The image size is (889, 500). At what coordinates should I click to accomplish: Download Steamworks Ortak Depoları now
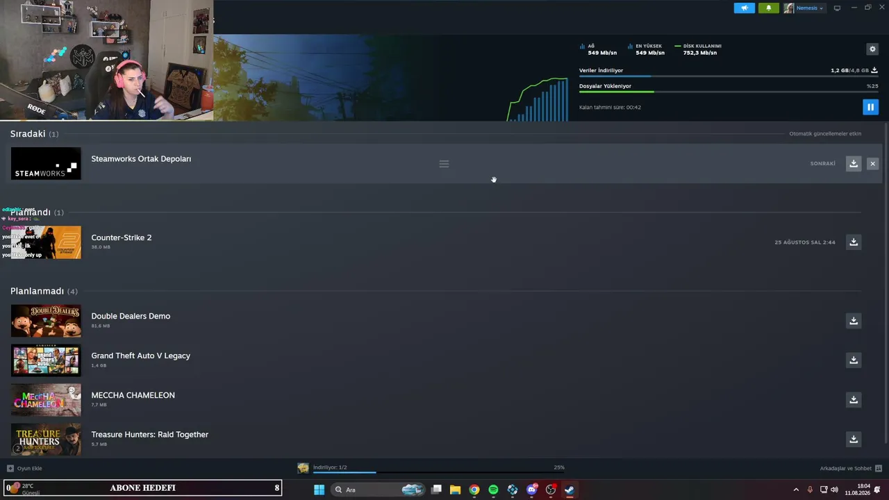tap(854, 164)
